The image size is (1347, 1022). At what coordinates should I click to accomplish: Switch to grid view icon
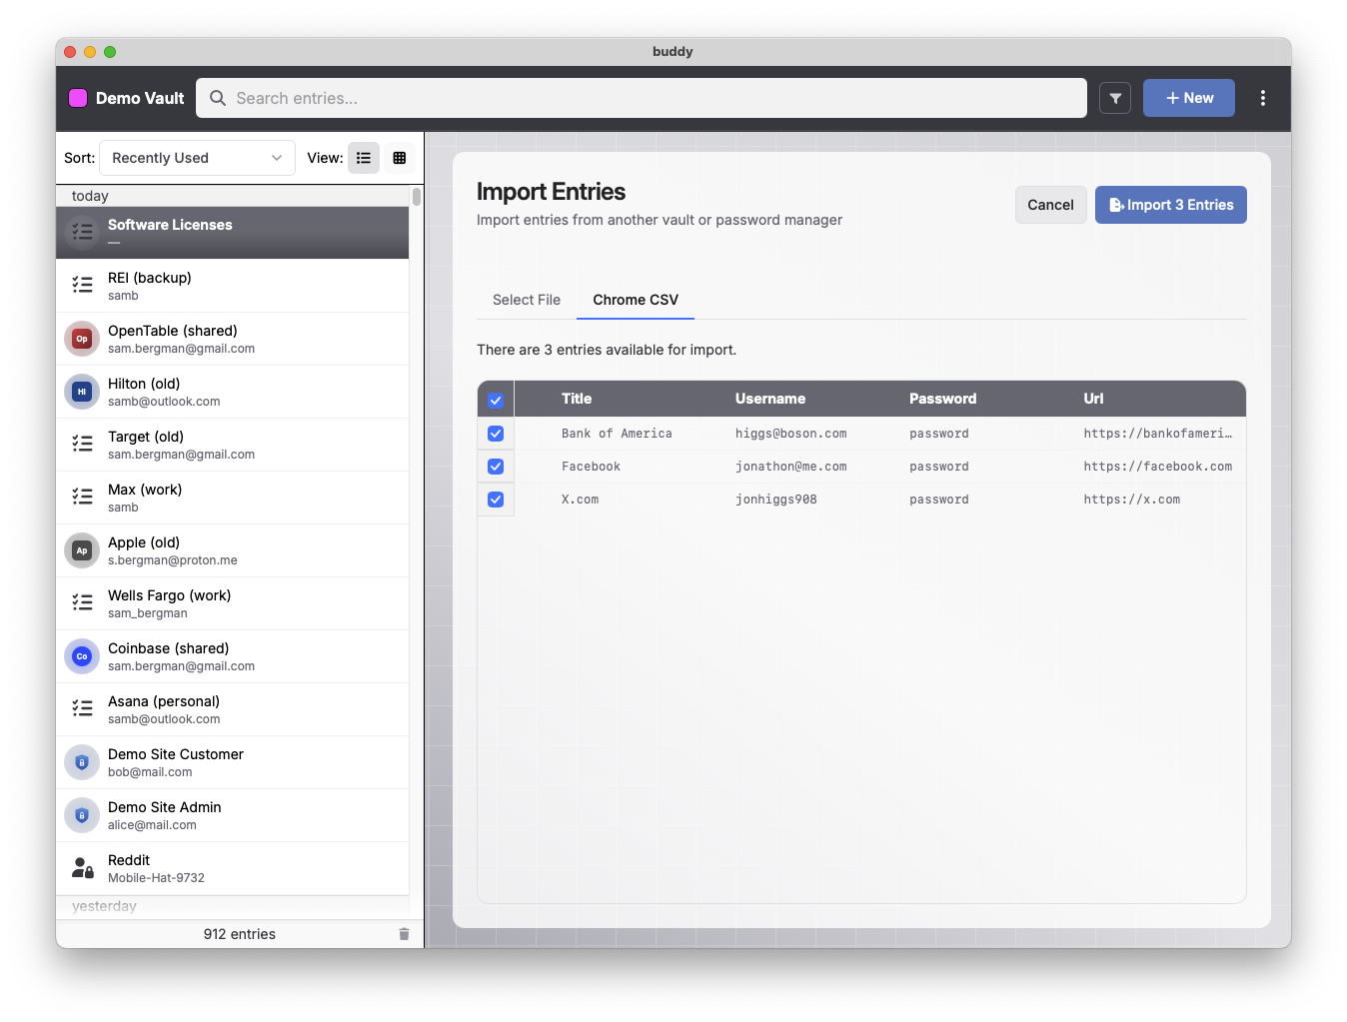point(400,158)
